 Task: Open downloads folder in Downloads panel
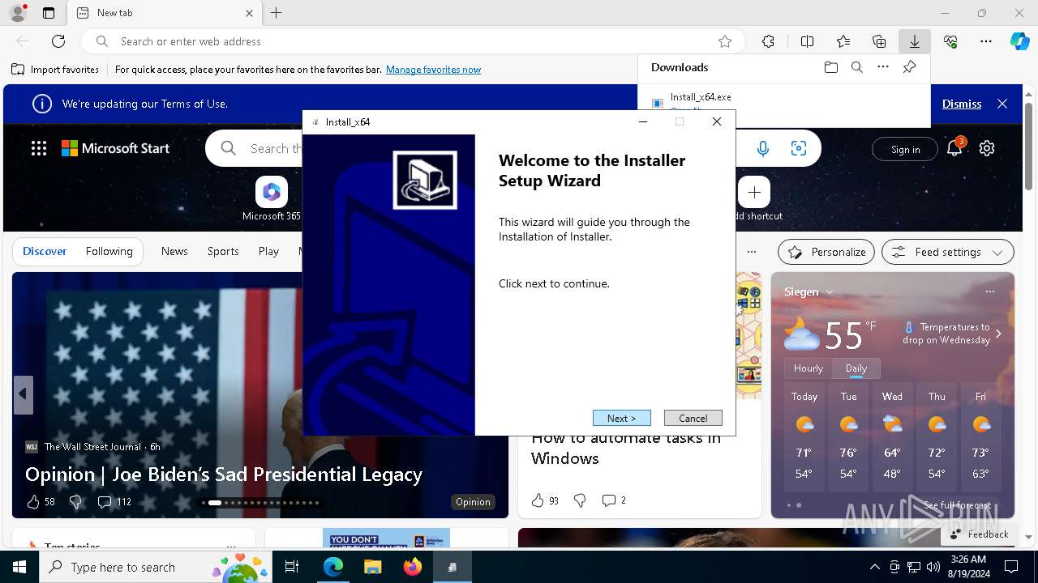coord(830,67)
